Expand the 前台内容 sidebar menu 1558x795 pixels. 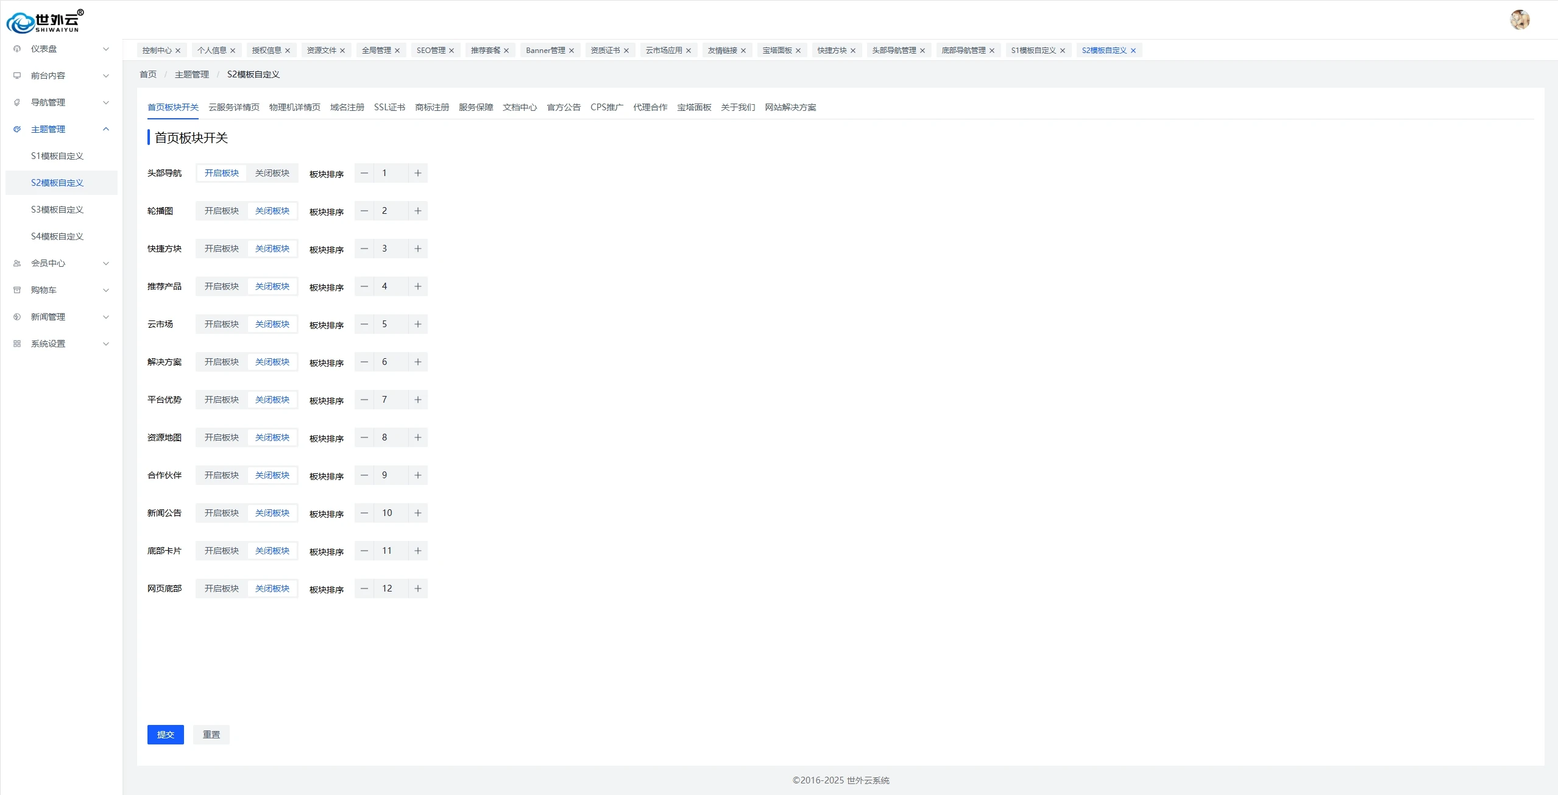[x=61, y=76]
